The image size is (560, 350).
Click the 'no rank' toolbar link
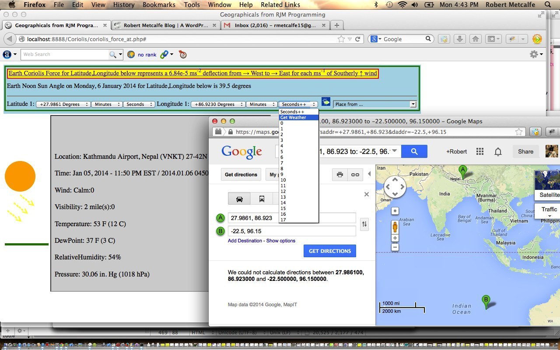pyautogui.click(x=147, y=55)
